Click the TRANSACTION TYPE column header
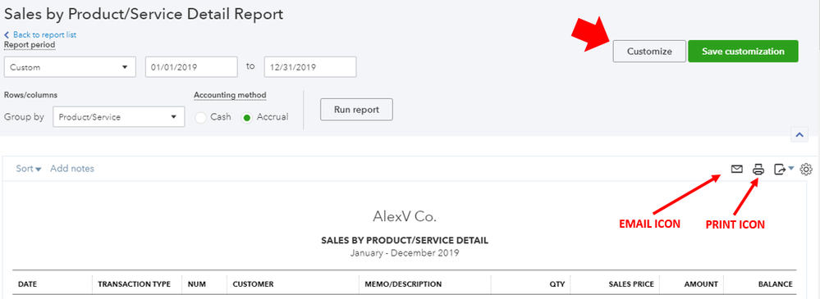The height and width of the screenshot is (299, 820). tap(135, 284)
